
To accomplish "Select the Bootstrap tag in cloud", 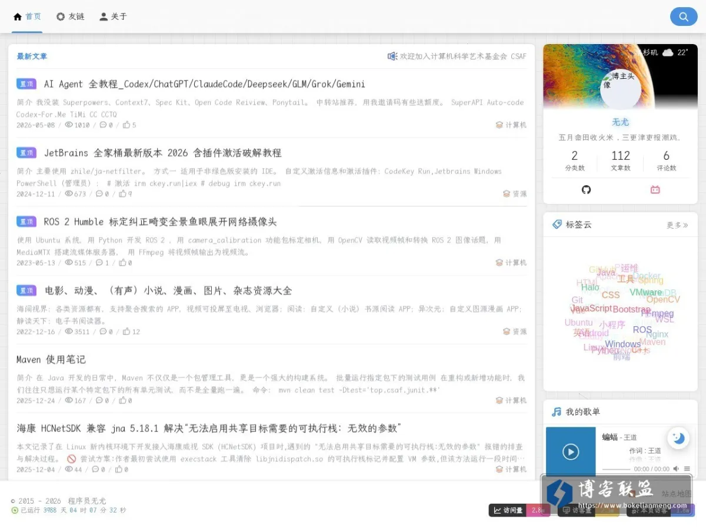I will tap(632, 310).
